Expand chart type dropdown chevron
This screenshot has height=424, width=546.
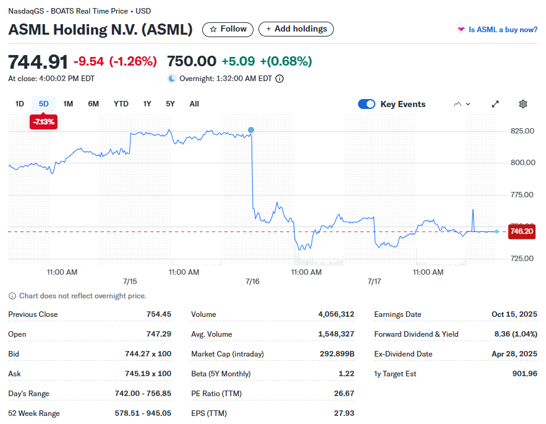[468, 104]
